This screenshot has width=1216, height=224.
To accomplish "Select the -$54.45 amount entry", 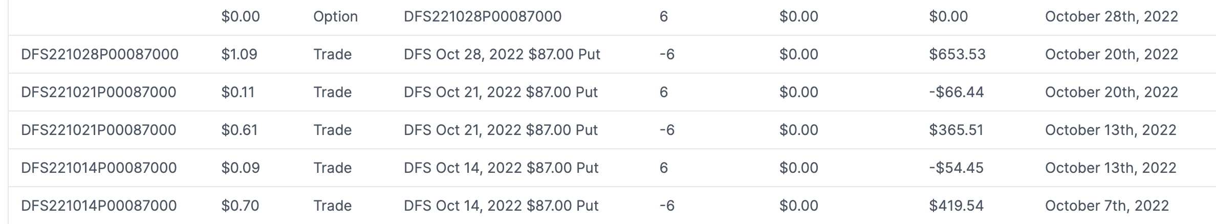I will (x=956, y=168).
